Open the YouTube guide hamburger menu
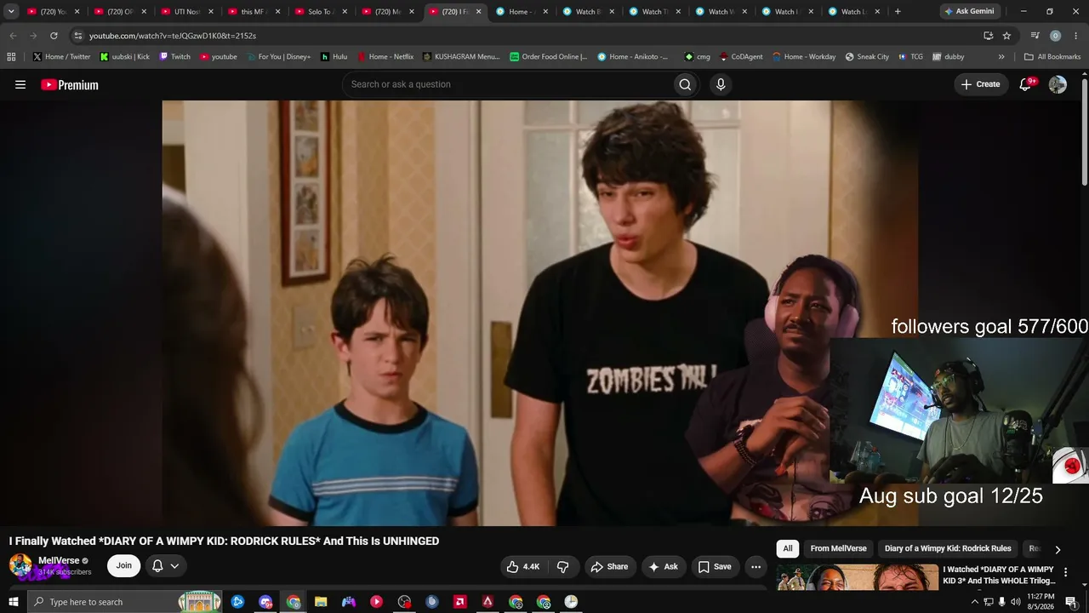The image size is (1089, 613). click(20, 84)
